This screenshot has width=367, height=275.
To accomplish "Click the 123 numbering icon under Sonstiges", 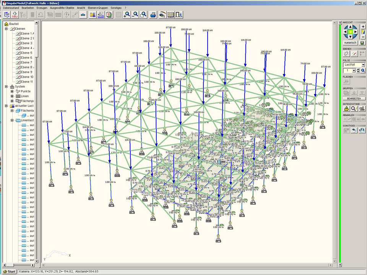I will click(x=362, y=130).
